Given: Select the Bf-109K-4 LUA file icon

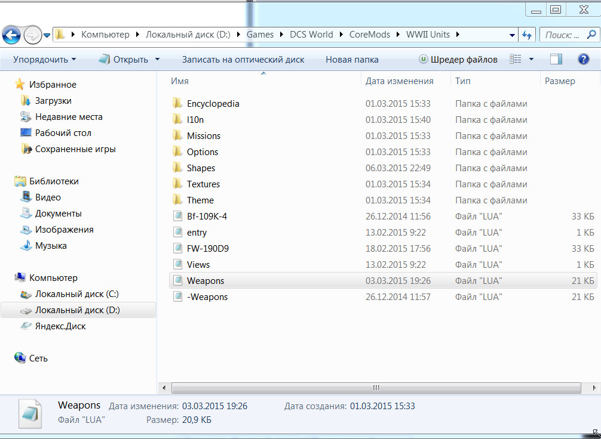Looking at the screenshot, I should [x=177, y=216].
